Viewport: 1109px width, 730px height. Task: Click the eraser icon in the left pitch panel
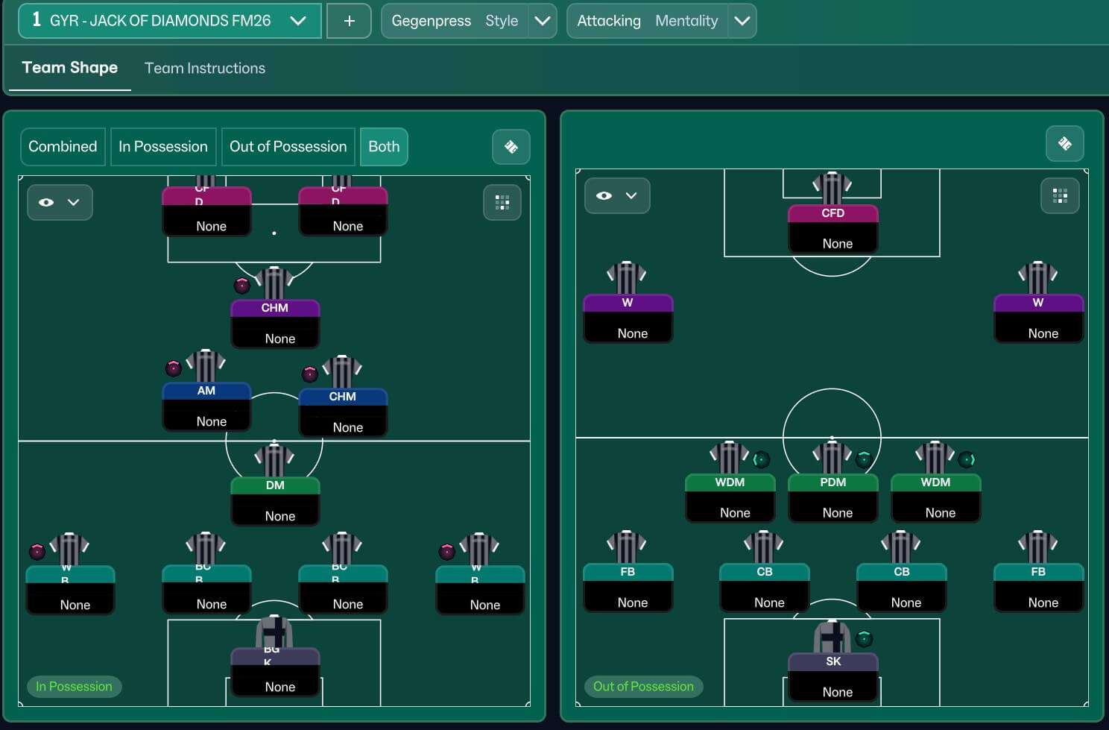coord(511,147)
